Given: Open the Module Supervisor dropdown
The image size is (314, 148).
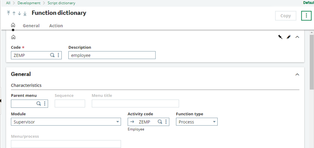Looking at the screenshot, I should coord(66,122).
